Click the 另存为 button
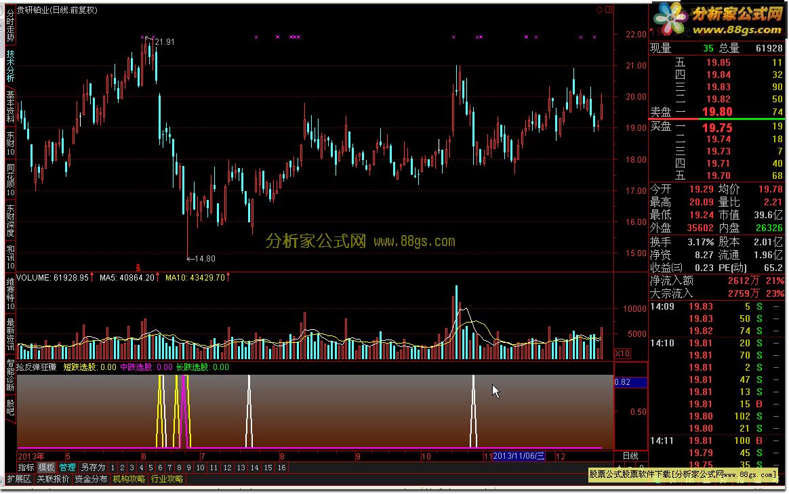This screenshot has height=494, width=789. point(93,468)
